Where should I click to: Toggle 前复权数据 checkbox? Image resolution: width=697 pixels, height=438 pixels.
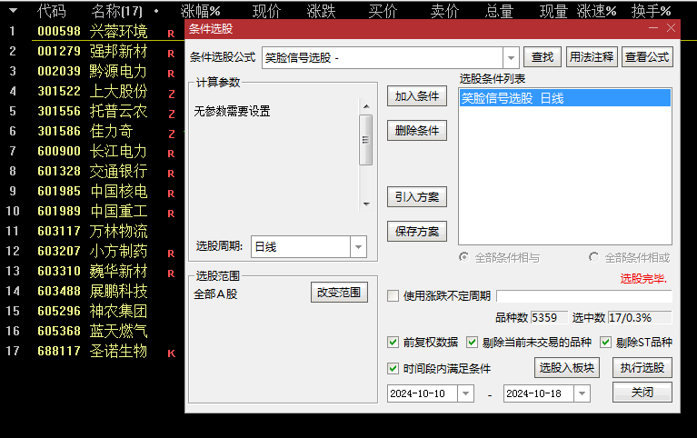coord(393,343)
